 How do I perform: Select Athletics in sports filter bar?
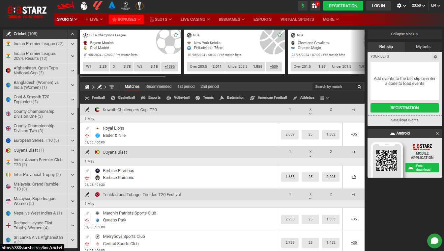[x=304, y=98]
